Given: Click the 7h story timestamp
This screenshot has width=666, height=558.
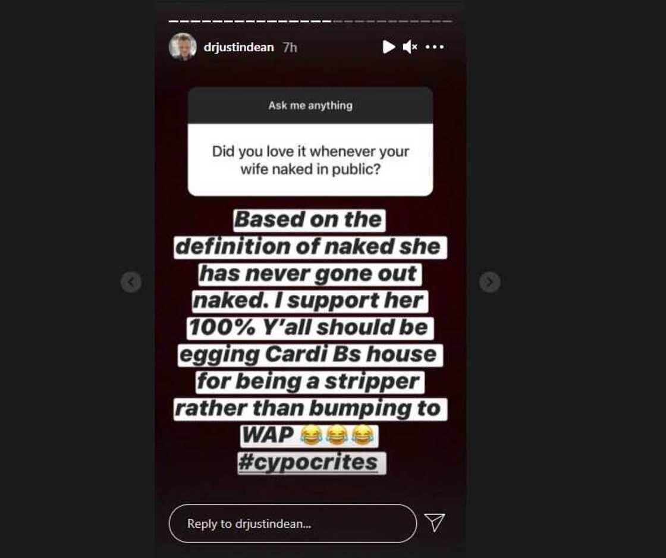Looking at the screenshot, I should coord(290,48).
